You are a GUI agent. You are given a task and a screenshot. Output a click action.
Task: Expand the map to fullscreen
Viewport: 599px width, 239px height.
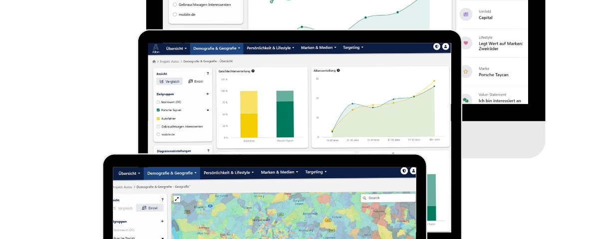(177, 199)
